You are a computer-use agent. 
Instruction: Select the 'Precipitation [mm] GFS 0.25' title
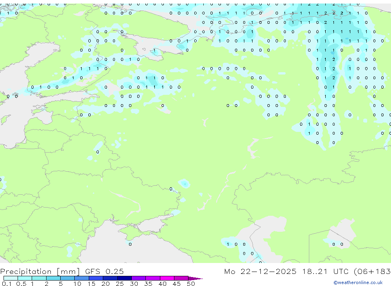click(62, 271)
